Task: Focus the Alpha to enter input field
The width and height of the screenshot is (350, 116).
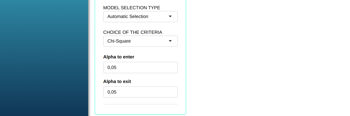Action: [x=140, y=68]
